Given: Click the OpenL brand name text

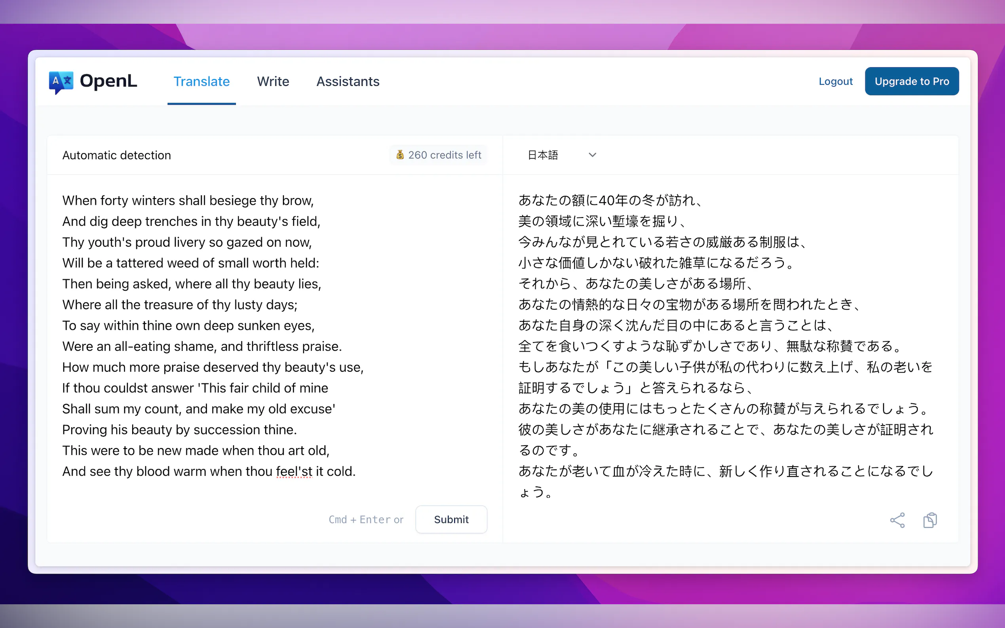Looking at the screenshot, I should pyautogui.click(x=109, y=81).
